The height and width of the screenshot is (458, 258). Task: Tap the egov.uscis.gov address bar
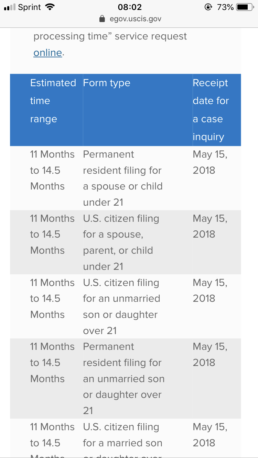[130, 19]
